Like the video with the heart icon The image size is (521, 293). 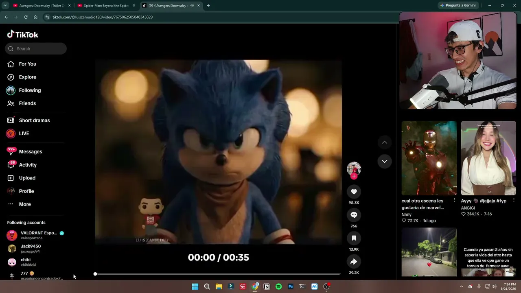(354, 192)
